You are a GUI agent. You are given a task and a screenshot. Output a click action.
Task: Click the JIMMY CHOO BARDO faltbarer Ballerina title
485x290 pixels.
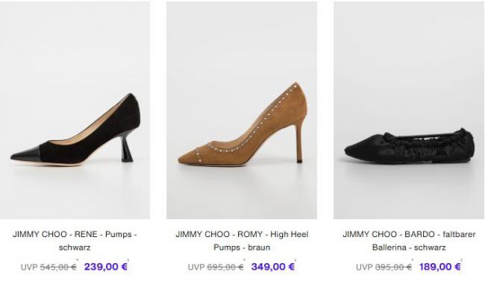(409, 241)
